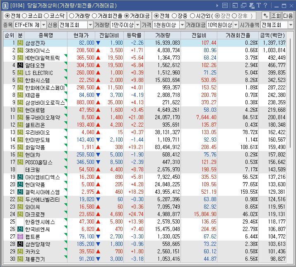Open stock HD현대일렉트릭 from the list
The height and width of the screenshot is (267, 296).
pos(43,58)
